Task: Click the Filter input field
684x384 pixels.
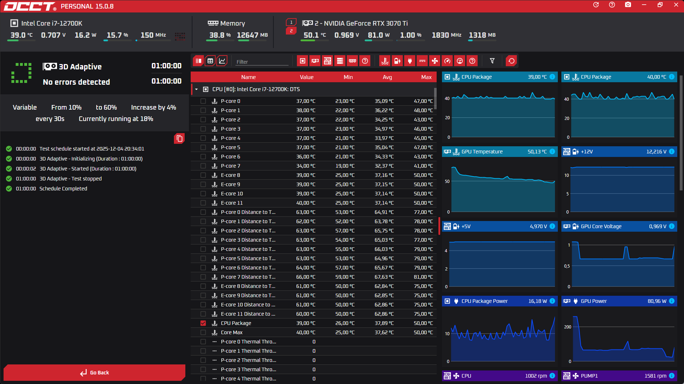Action: (262, 62)
